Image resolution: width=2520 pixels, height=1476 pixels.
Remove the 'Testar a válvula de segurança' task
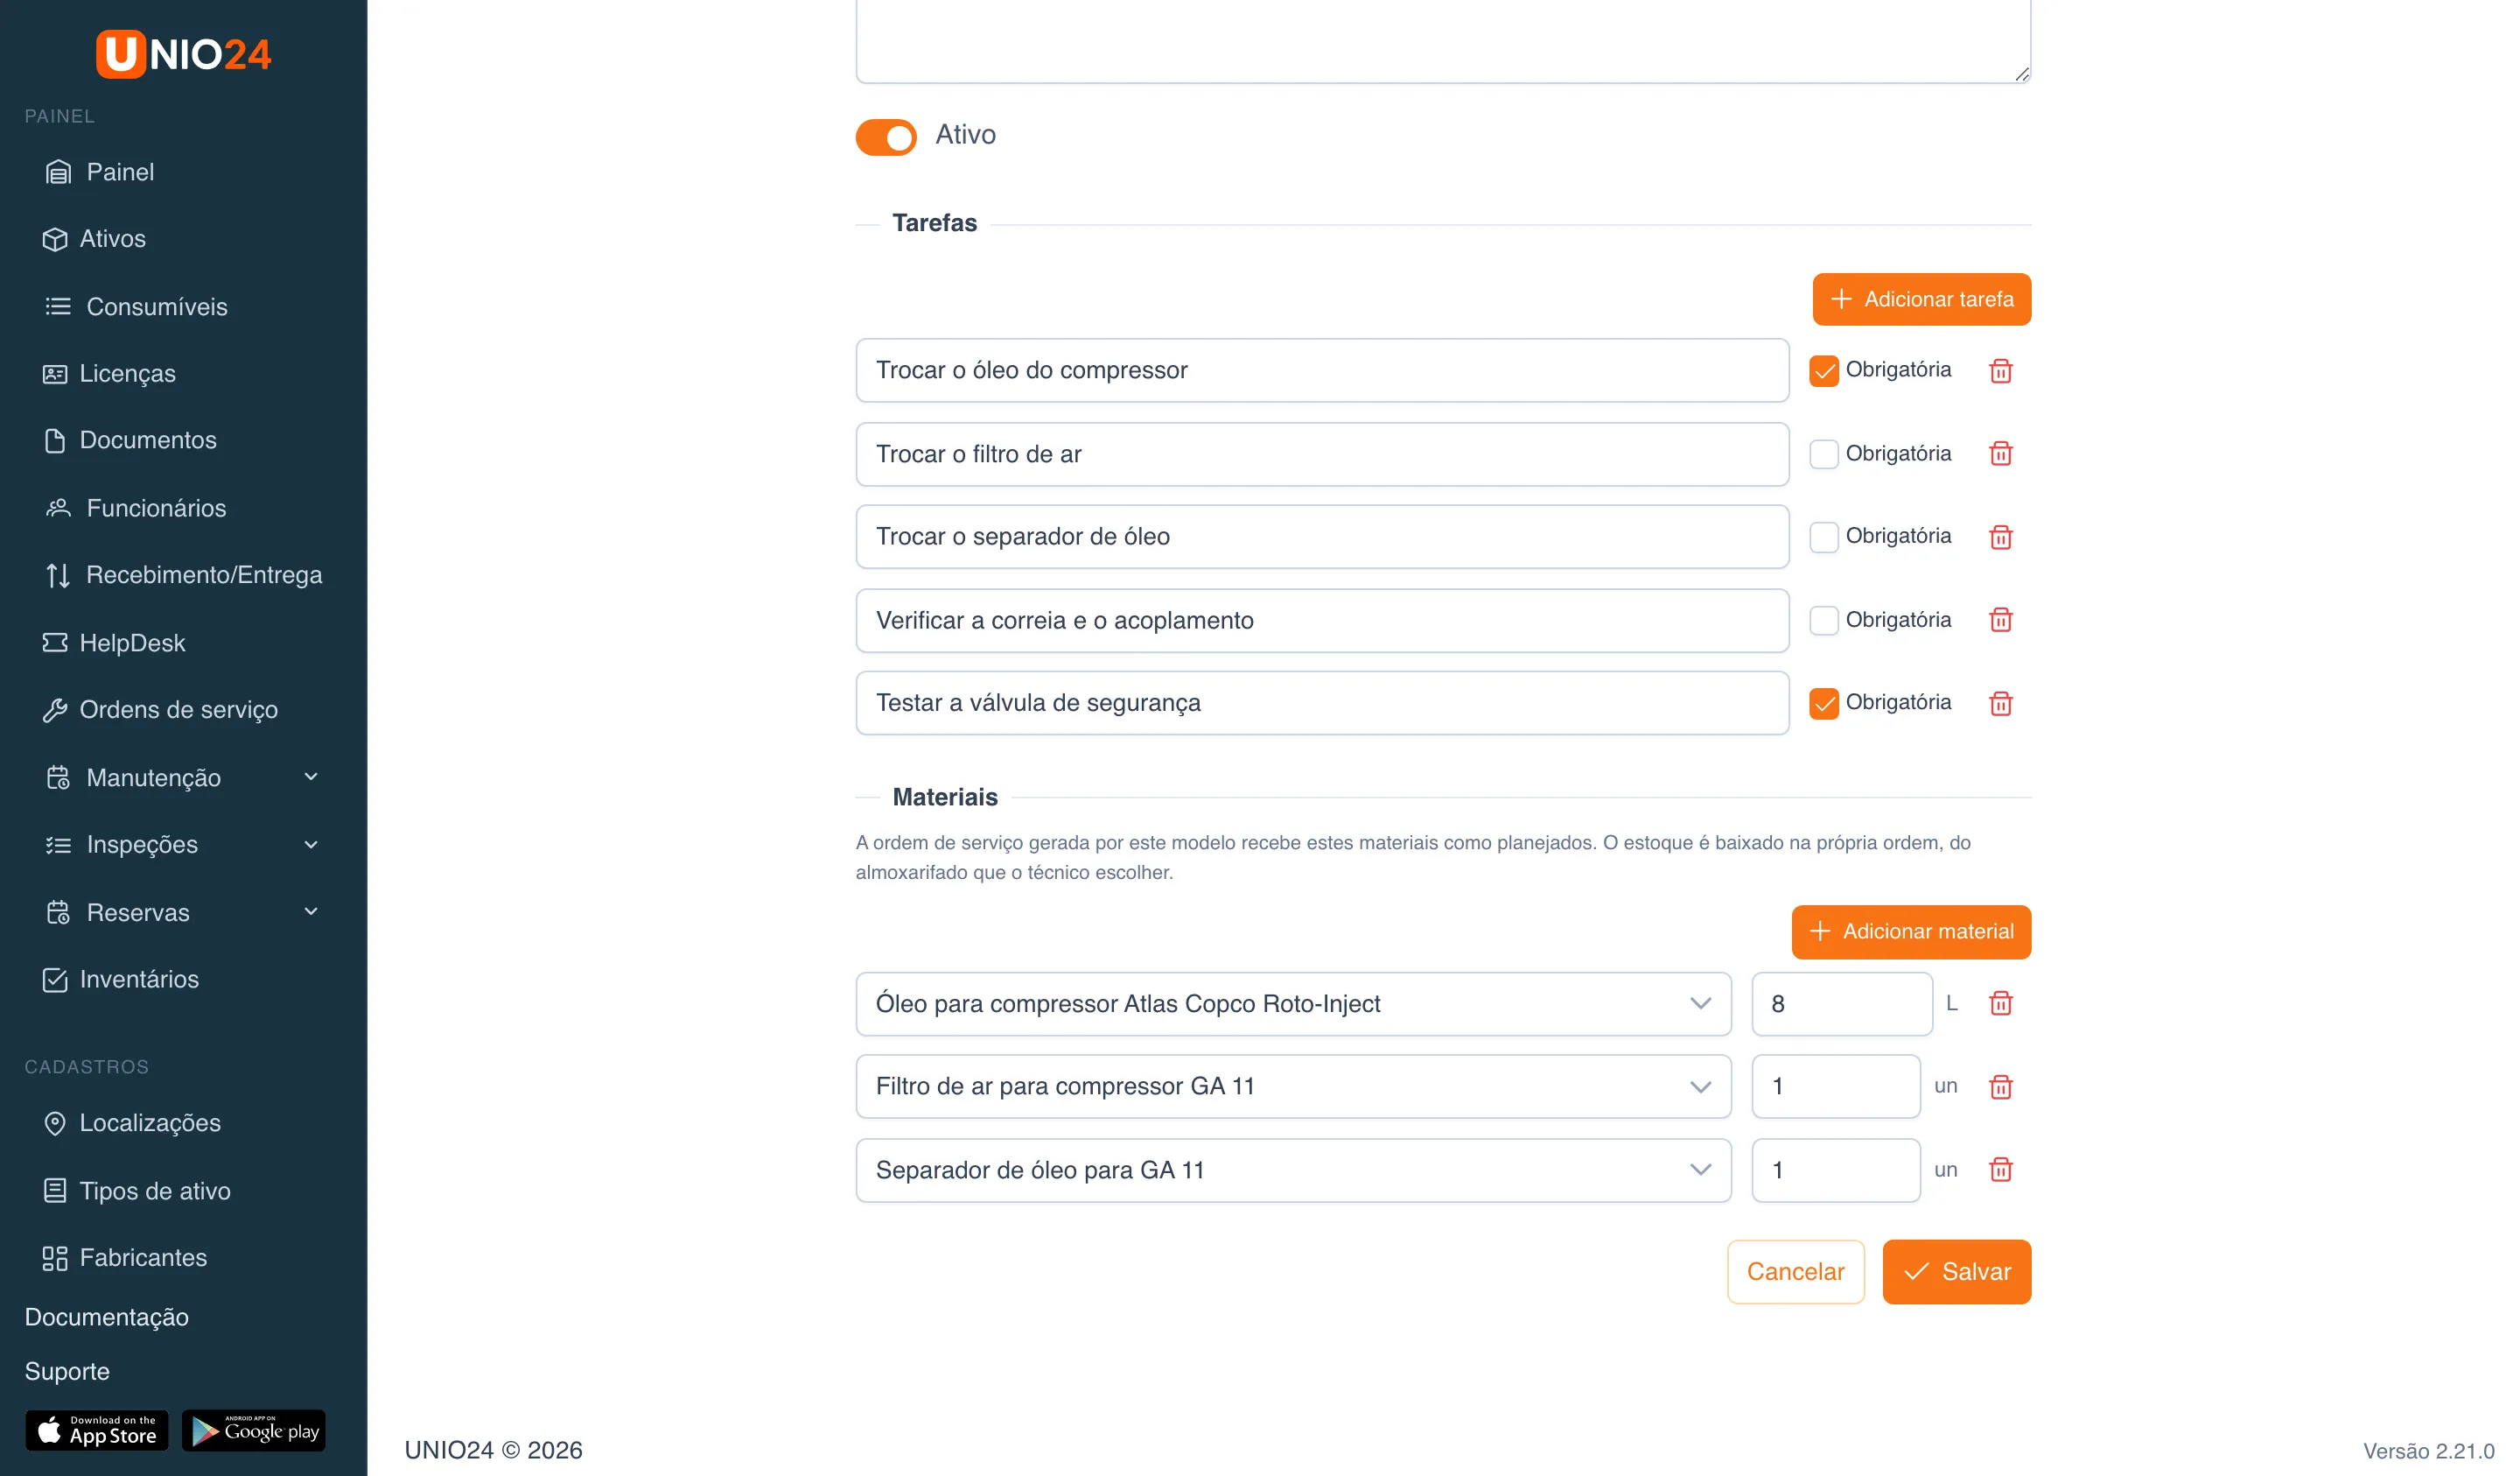pyautogui.click(x=2000, y=702)
